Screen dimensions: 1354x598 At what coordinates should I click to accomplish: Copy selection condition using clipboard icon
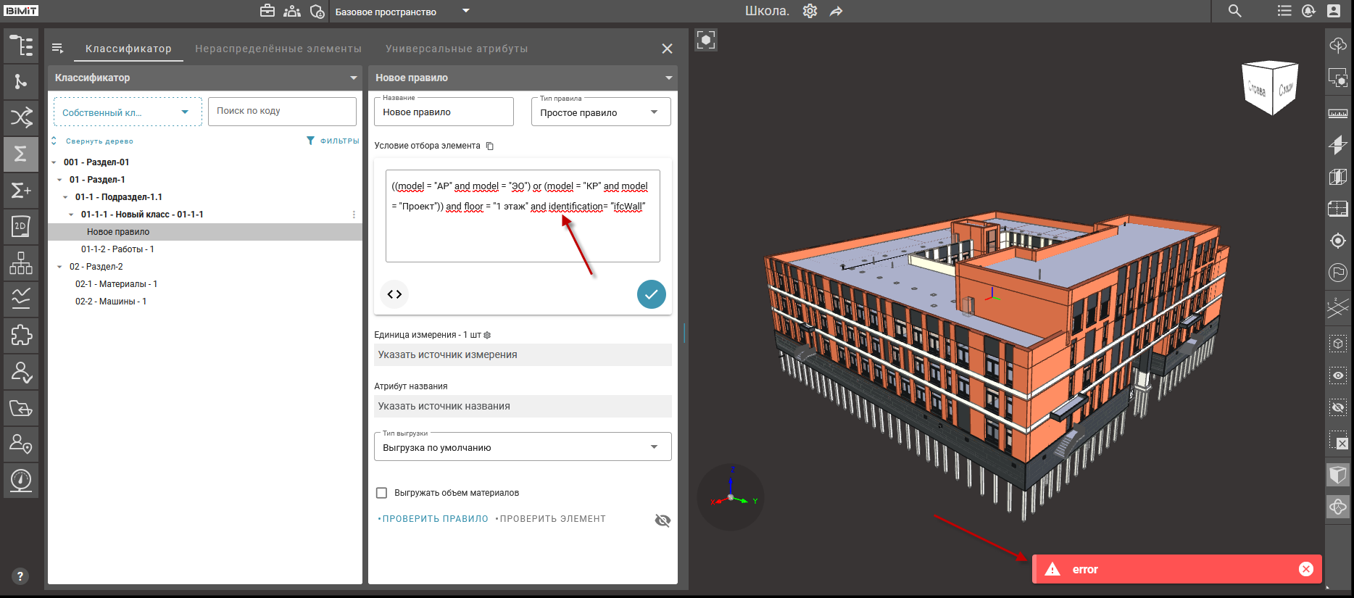click(x=490, y=146)
